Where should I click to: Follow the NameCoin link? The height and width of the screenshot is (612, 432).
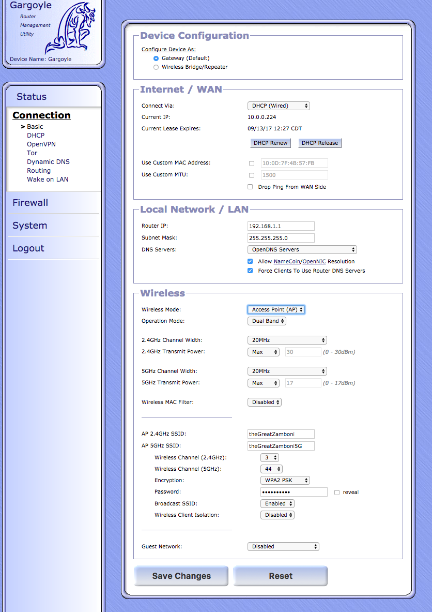(287, 261)
